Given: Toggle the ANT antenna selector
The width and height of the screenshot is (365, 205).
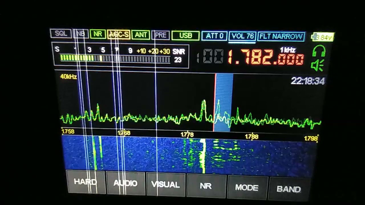Looking at the screenshot, I should (x=141, y=35).
